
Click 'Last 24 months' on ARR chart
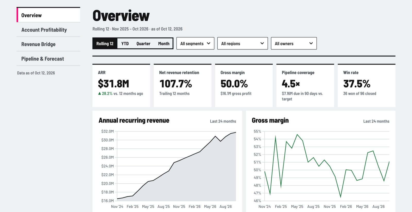pyautogui.click(x=223, y=121)
